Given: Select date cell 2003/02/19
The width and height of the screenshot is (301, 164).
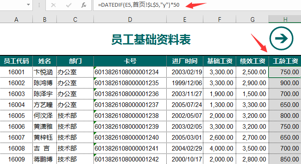Looking at the screenshot, I should pos(185,72).
